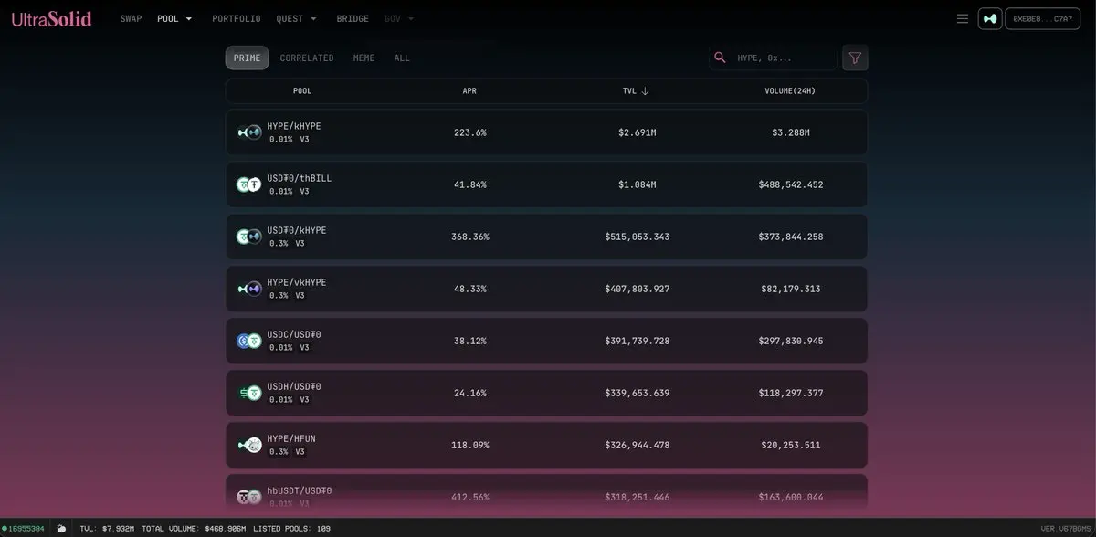Click the $82,179.313 volume value
The image size is (1096, 537).
click(791, 289)
